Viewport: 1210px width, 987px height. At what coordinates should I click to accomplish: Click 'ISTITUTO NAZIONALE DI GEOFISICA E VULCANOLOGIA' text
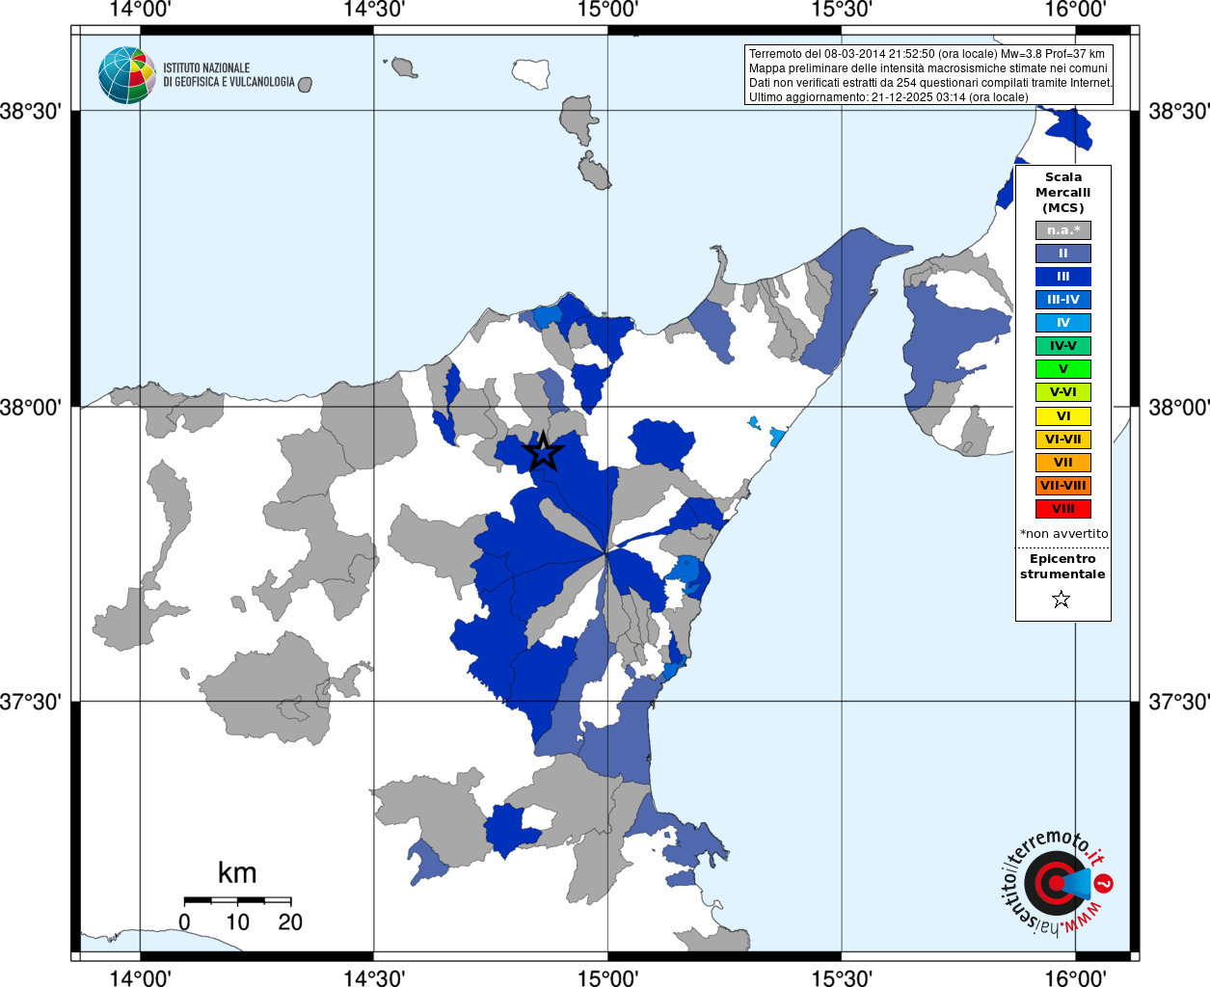(x=229, y=75)
